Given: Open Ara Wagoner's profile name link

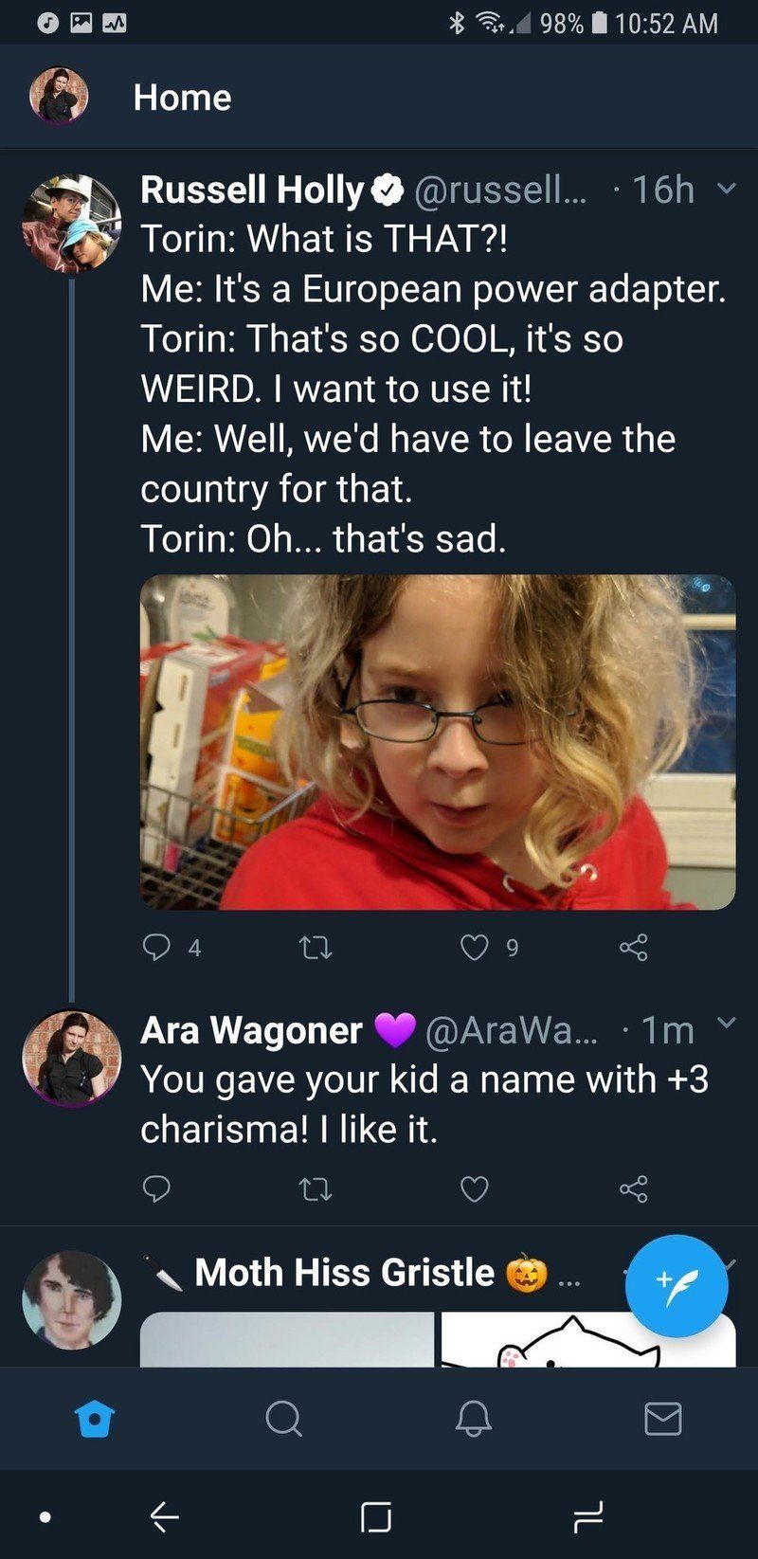Looking at the screenshot, I should (251, 1030).
